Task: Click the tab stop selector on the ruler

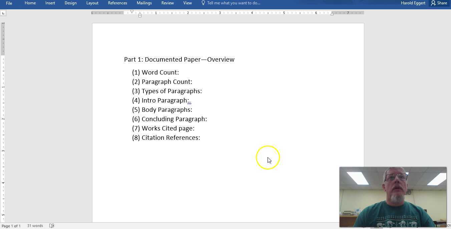Action: point(3,13)
